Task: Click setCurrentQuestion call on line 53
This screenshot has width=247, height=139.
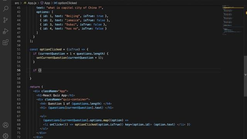Action: tap(51, 58)
